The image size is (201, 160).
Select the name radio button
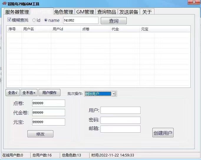[x=46, y=20]
